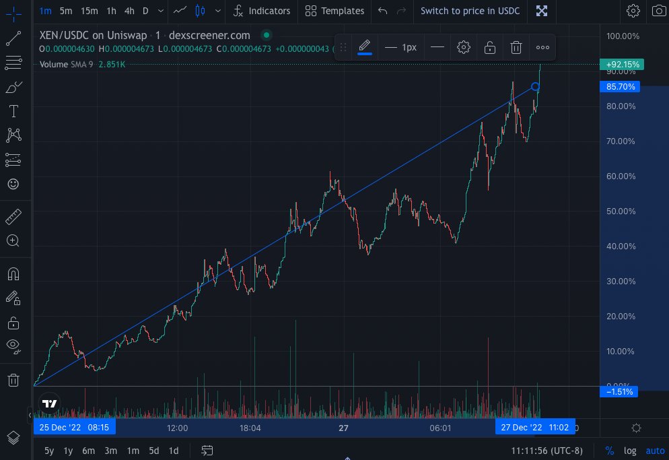Click Switch to price in USDC
The image size is (669, 460).
tap(470, 11)
